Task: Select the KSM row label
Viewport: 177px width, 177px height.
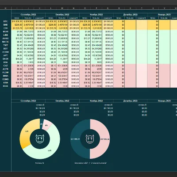Action: [x=5, y=83]
